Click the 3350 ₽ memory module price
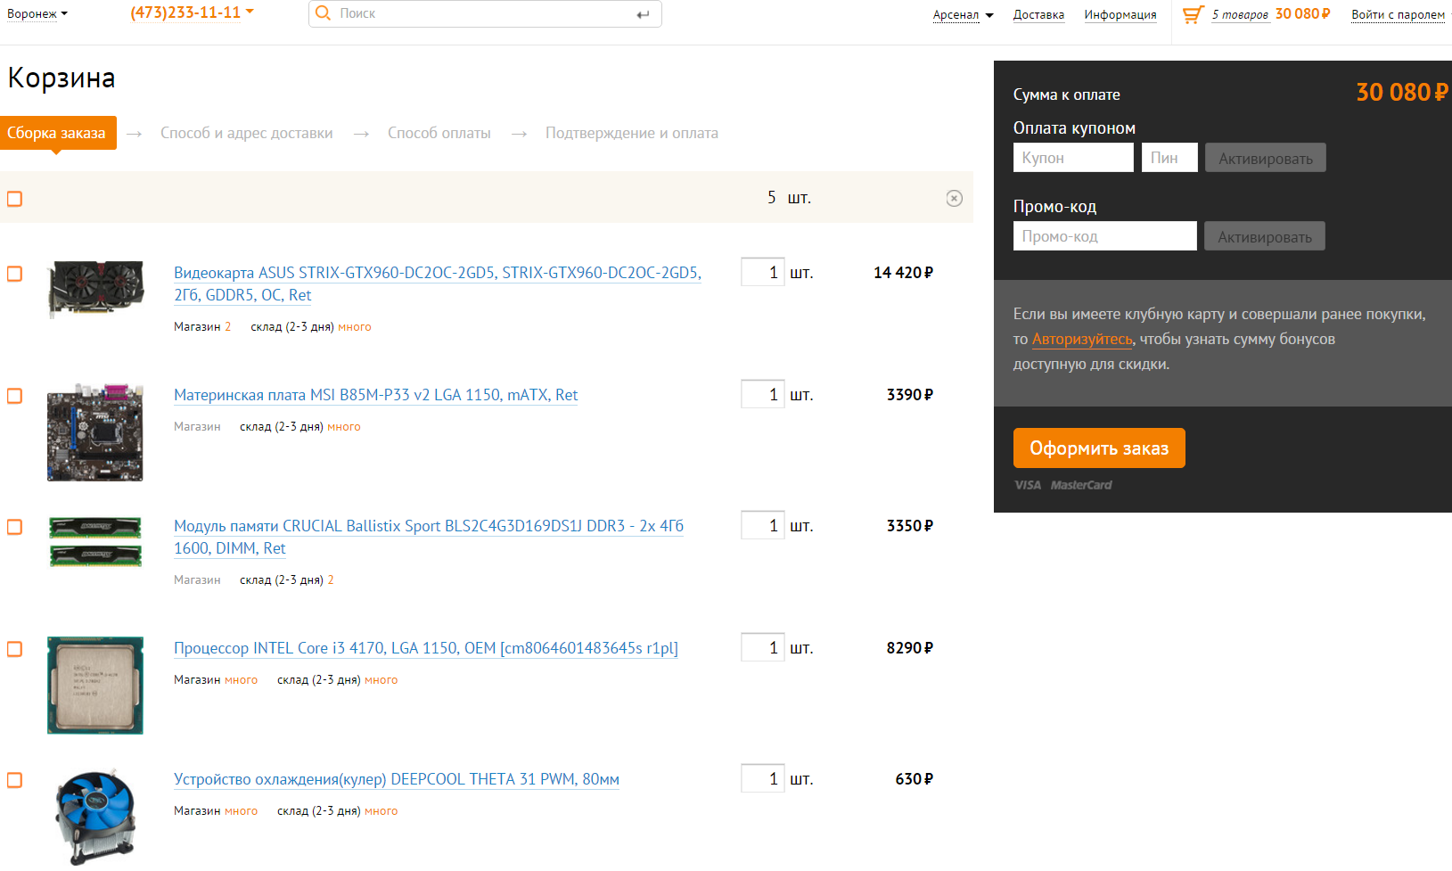Screen dimensions: 1452x871 pyautogui.click(x=910, y=526)
